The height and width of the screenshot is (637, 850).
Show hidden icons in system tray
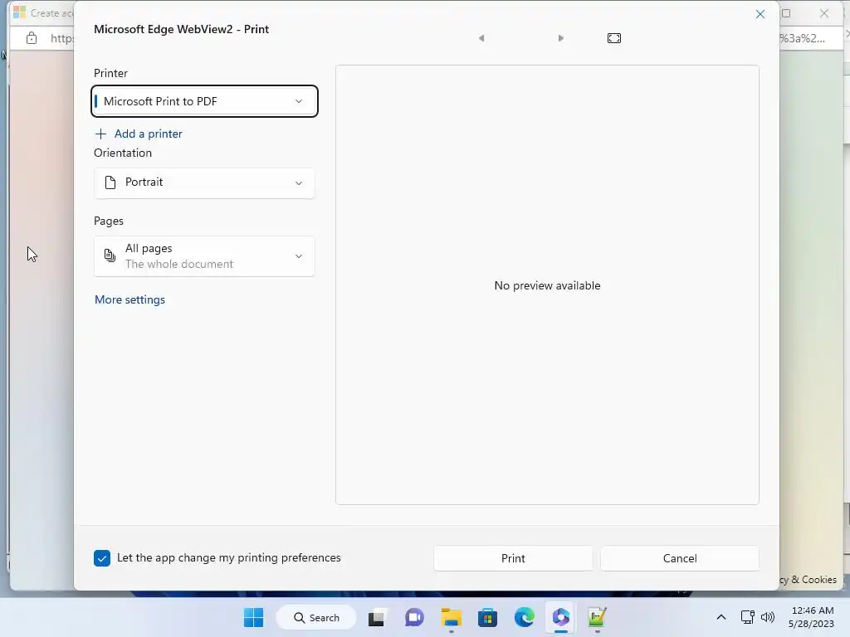(x=721, y=617)
